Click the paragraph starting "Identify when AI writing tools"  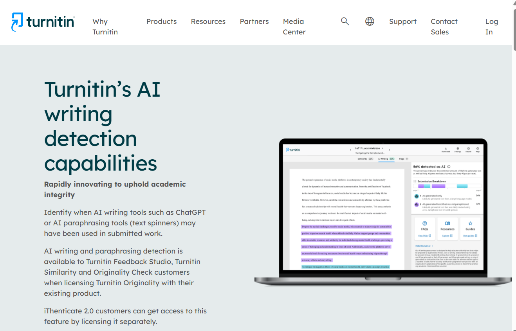coord(125,223)
